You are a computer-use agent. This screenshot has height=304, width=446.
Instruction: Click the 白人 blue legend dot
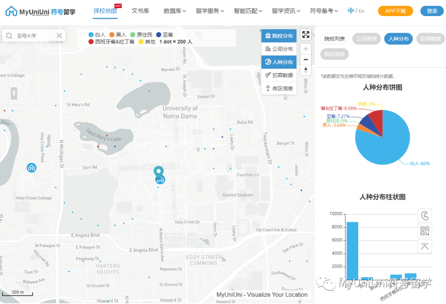pos(91,35)
